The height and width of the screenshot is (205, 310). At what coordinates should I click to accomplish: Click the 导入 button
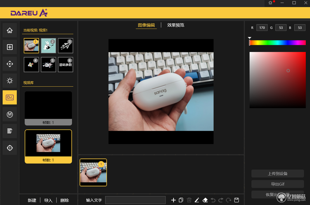[48, 200]
